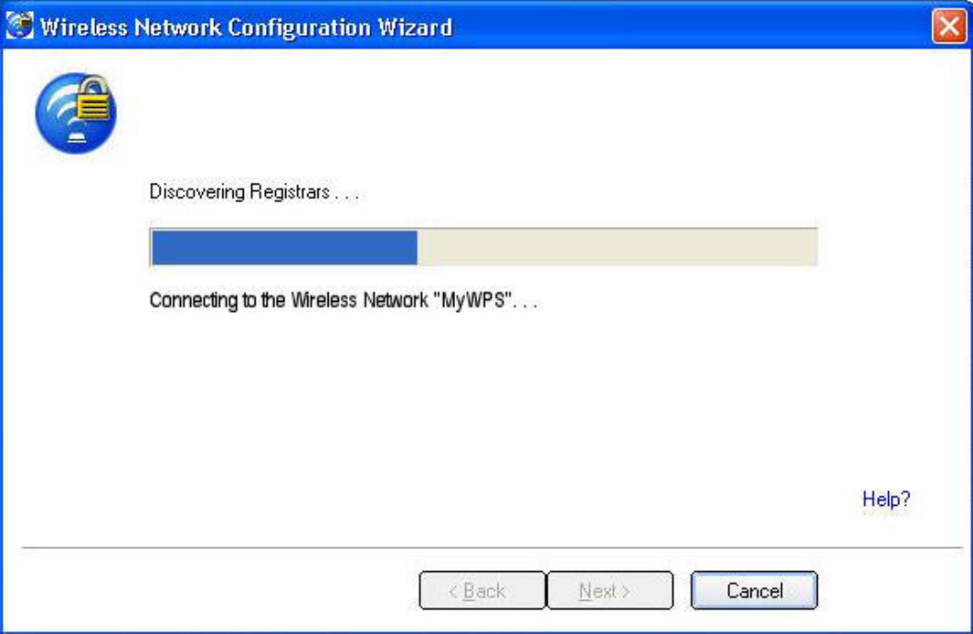This screenshot has height=634, width=973.
Task: Click the separator line above the wizard buttons
Action: pos(491,548)
